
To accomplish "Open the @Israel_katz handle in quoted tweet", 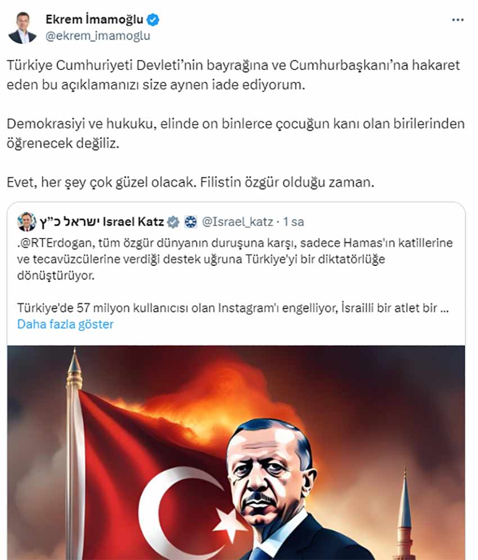I will pos(237,222).
